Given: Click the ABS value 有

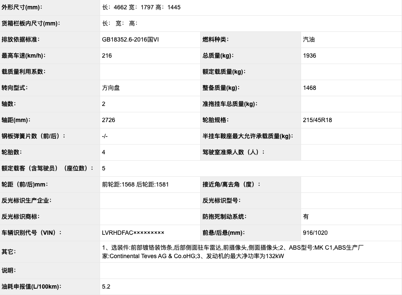Looking at the screenshot, I should coord(305,217).
